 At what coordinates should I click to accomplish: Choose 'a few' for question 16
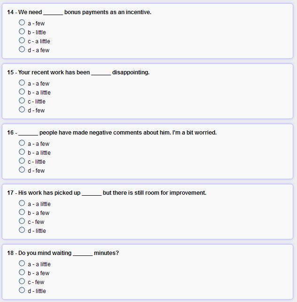(x=22, y=143)
